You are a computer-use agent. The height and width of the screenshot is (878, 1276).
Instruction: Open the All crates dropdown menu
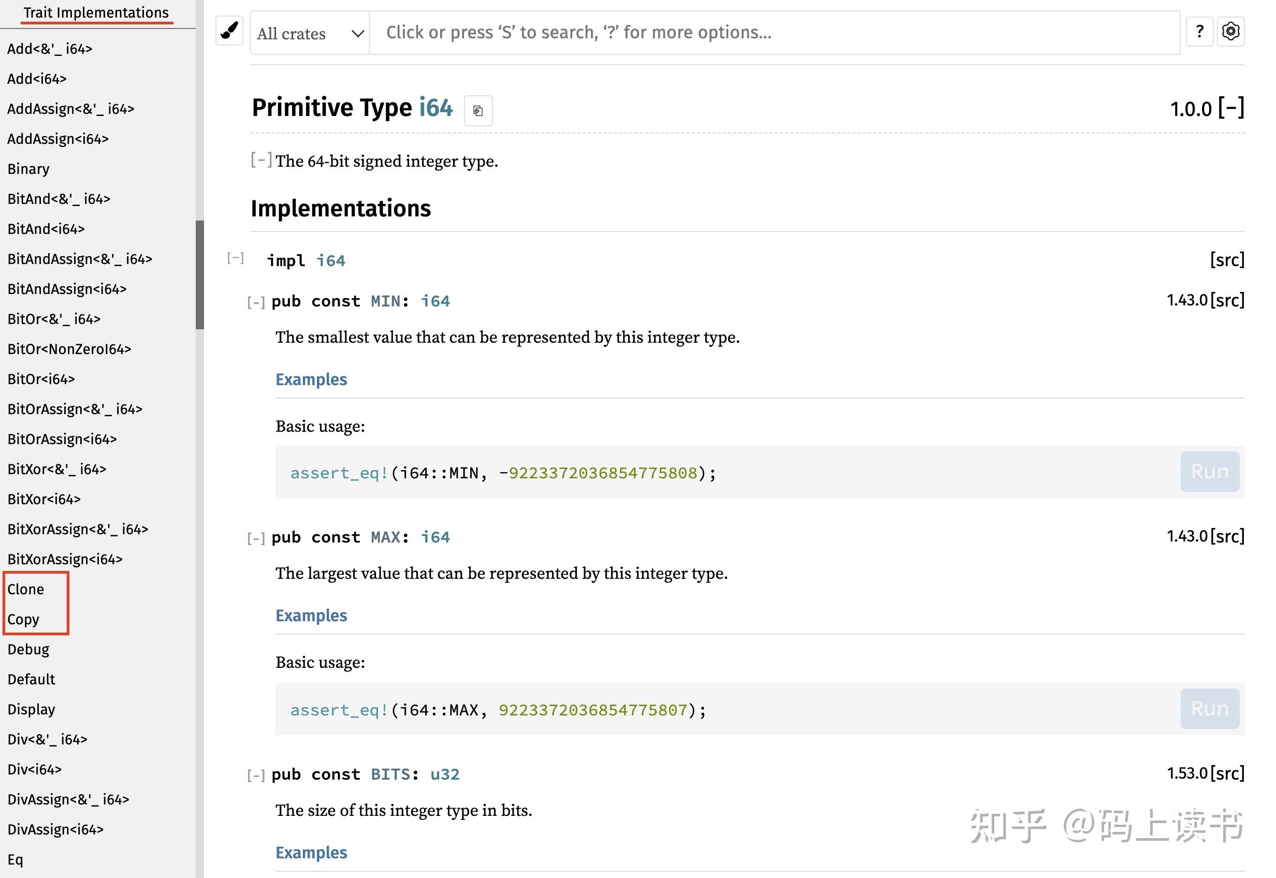307,33
